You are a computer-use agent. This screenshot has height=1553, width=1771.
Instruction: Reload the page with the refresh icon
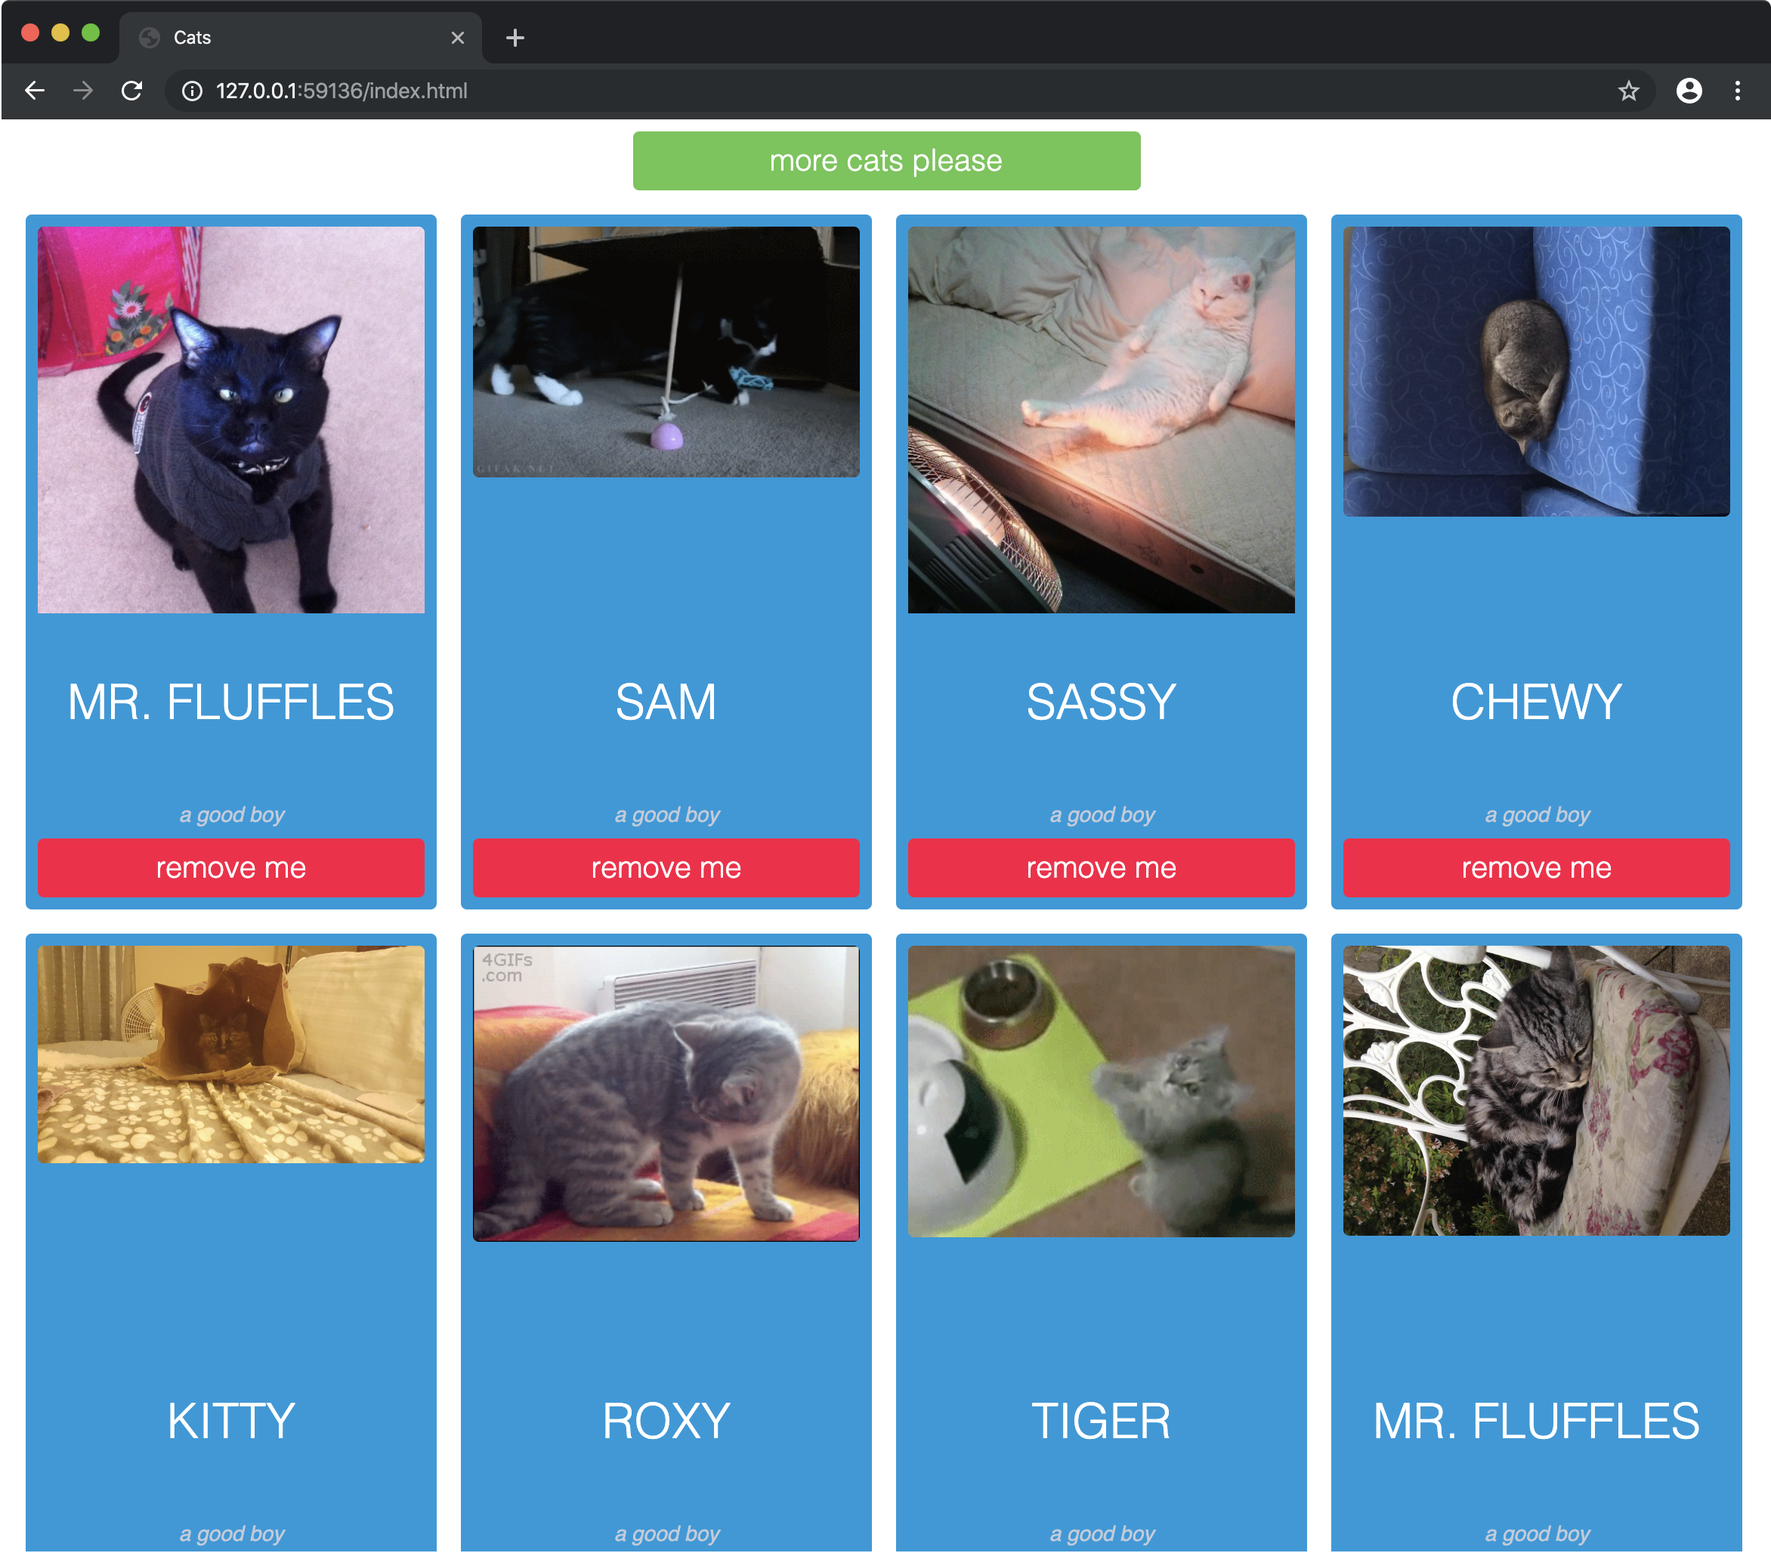click(131, 91)
